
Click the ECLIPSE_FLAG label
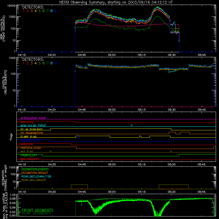(x=30, y=140)
